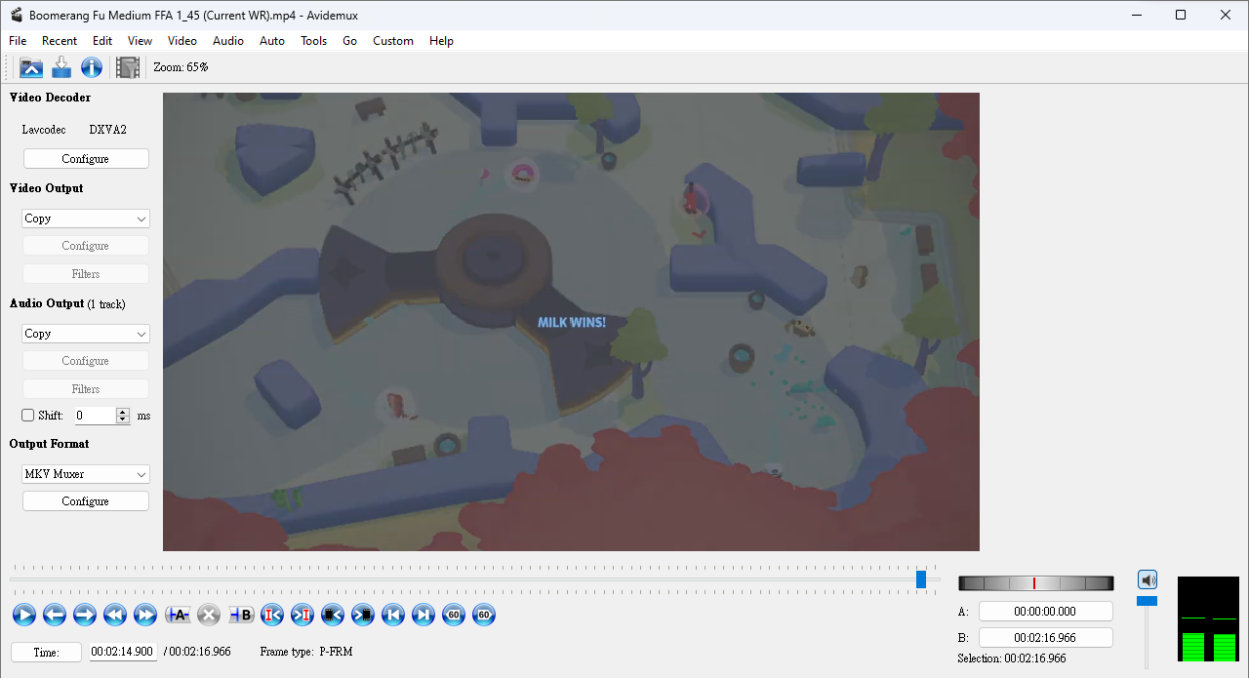This screenshot has height=678, width=1249.
Task: Open the Tools menu
Action: point(313,41)
